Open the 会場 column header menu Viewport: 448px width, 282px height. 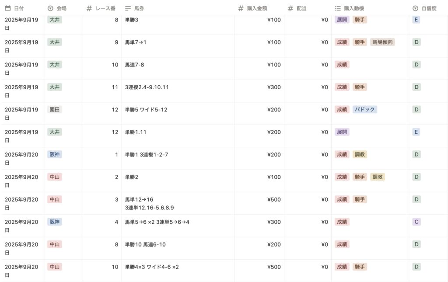pyautogui.click(x=61, y=8)
